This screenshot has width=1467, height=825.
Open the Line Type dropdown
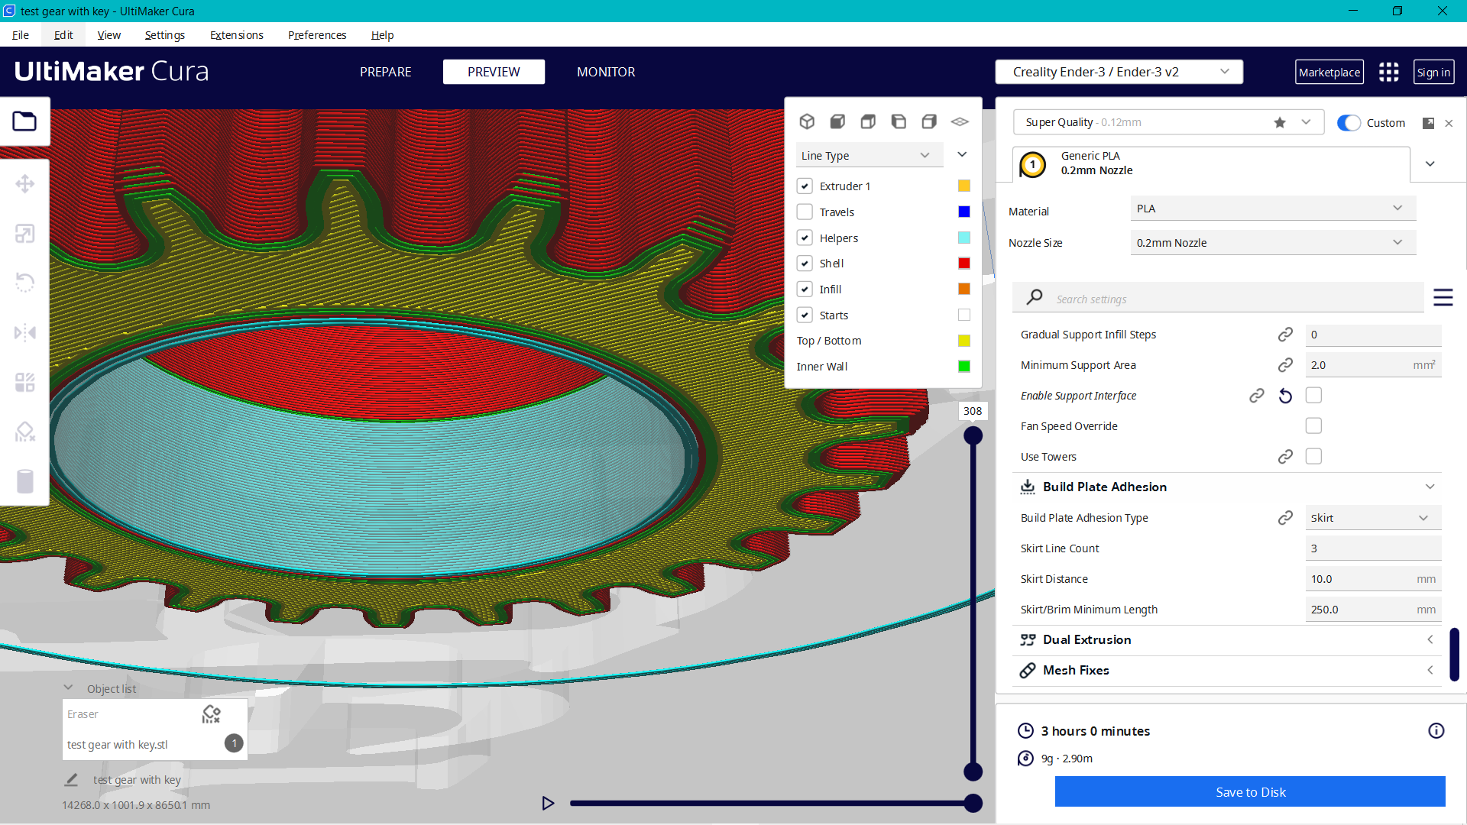point(869,155)
